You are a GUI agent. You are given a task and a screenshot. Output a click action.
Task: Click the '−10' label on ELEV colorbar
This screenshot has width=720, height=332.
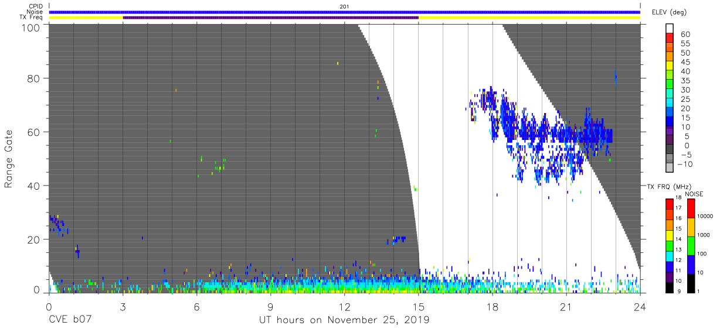pyautogui.click(x=684, y=164)
